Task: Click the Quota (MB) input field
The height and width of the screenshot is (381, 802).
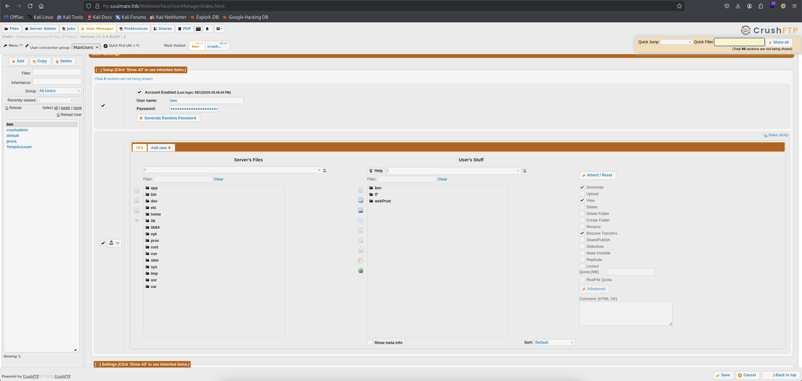Action: (631, 272)
